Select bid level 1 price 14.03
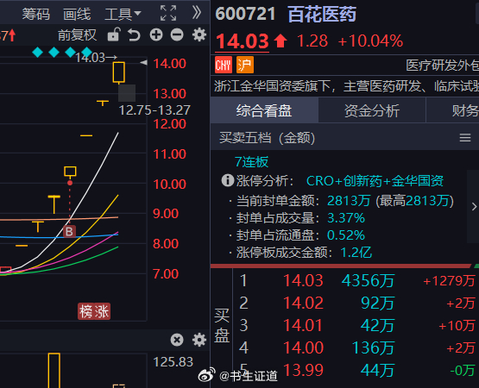The image size is (479, 388). (x=303, y=280)
